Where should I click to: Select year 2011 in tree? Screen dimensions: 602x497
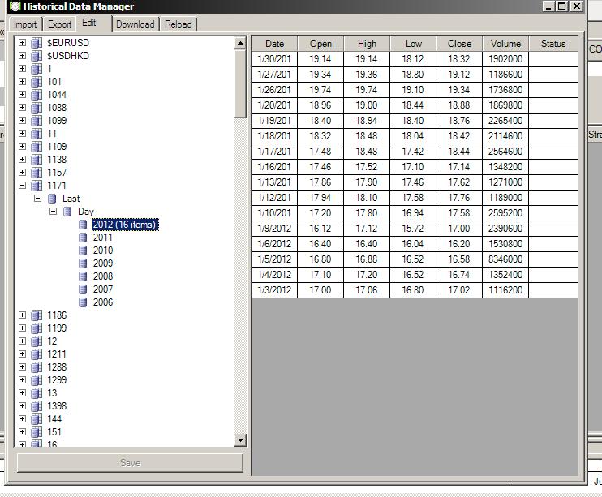coord(103,238)
